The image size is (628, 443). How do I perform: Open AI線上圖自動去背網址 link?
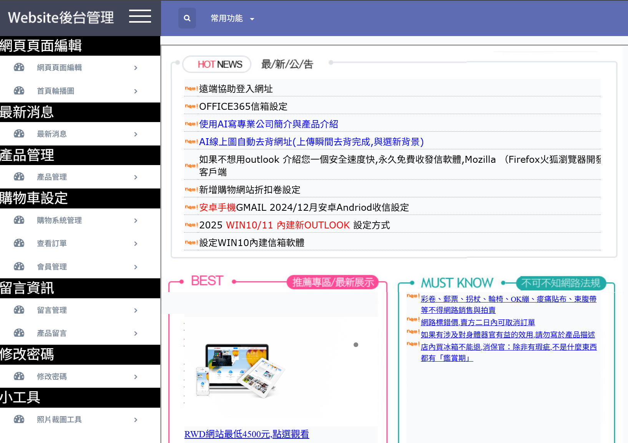click(311, 142)
